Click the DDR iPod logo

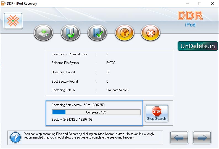pyautogui.click(x=190, y=19)
